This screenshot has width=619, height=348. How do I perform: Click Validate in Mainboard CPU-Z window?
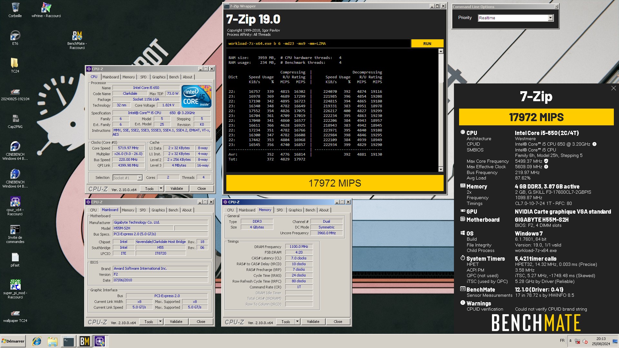tap(176, 322)
